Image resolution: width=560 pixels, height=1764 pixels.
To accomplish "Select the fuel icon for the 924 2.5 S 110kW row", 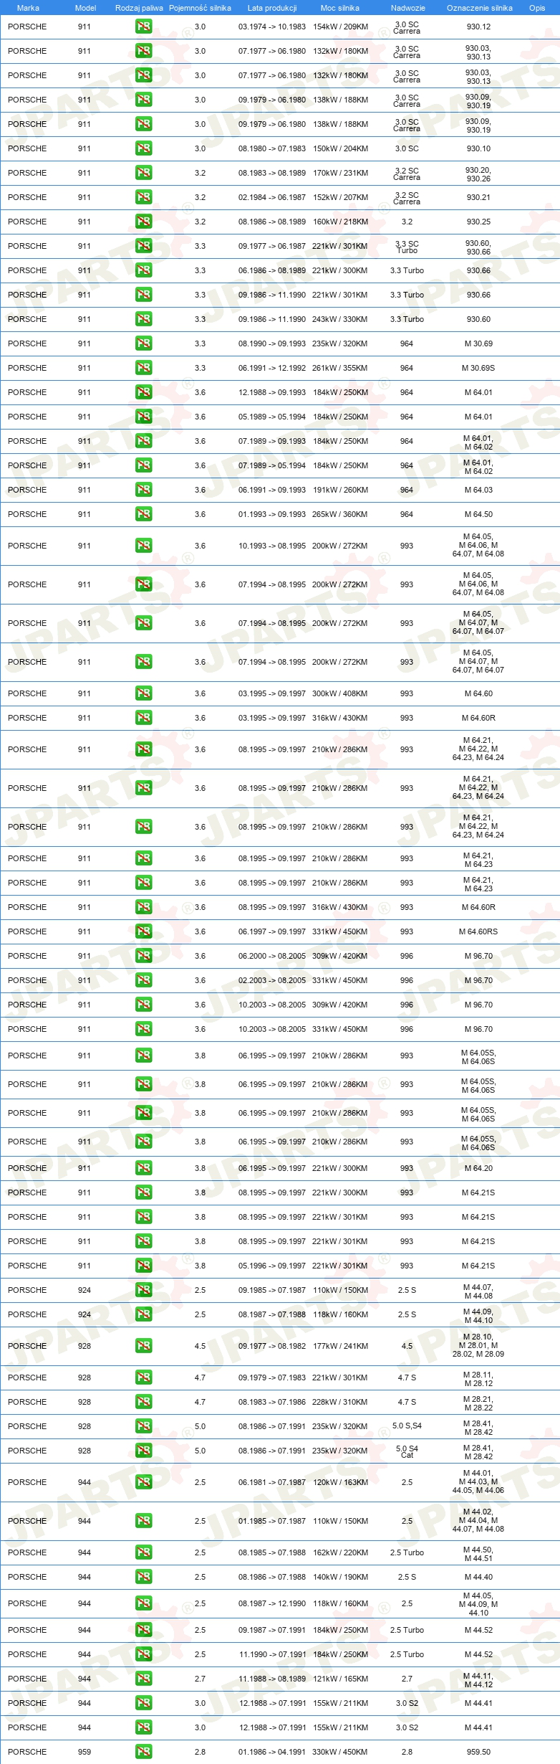I will coord(143,1290).
